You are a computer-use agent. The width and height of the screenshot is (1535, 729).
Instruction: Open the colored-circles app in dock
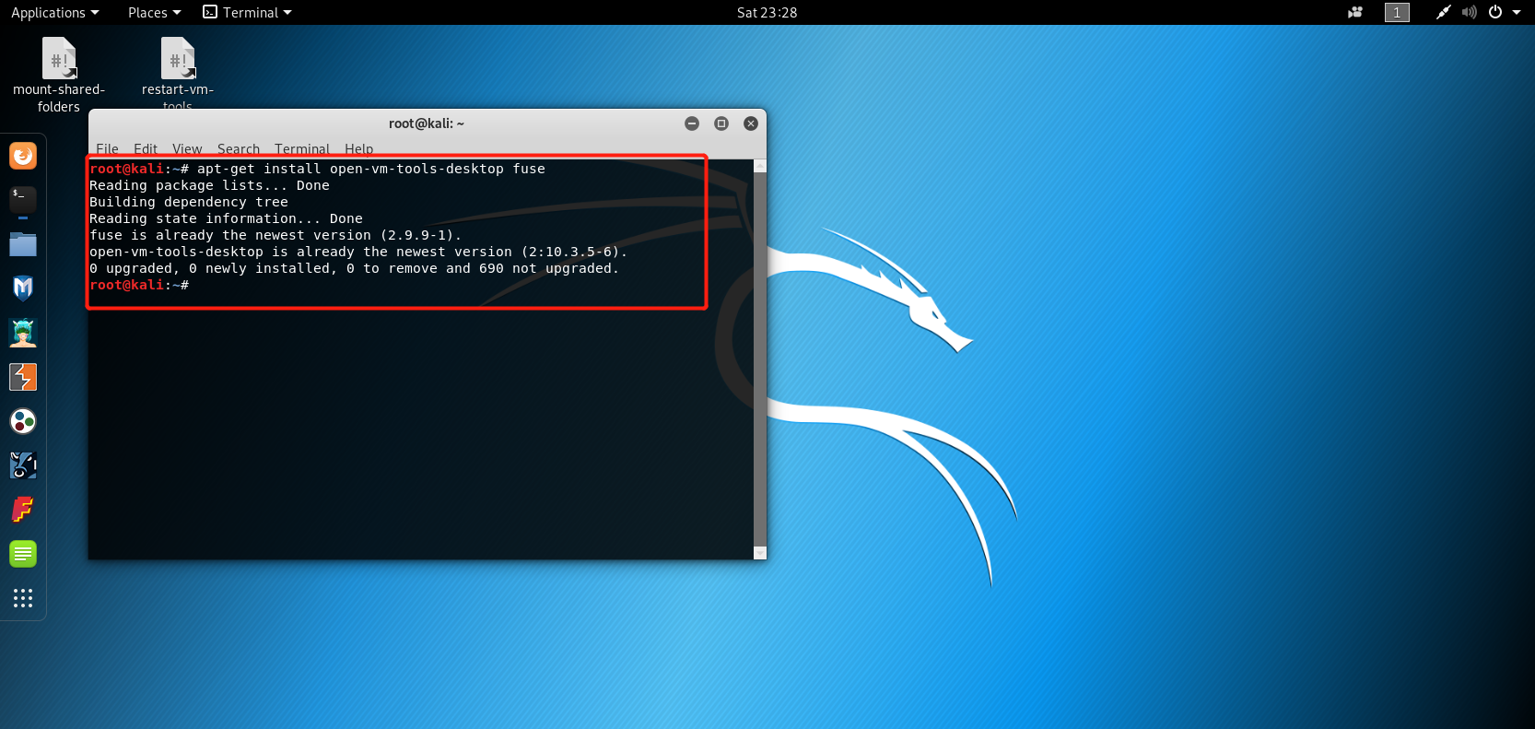(x=23, y=421)
